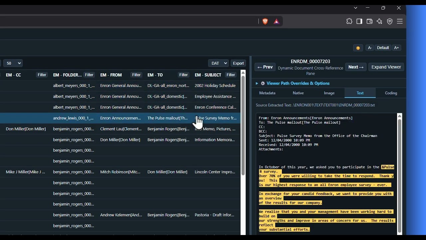Viewport: 426px width, 240px height.
Task: Click the Brave Shields lion icon
Action: [x=265, y=21]
